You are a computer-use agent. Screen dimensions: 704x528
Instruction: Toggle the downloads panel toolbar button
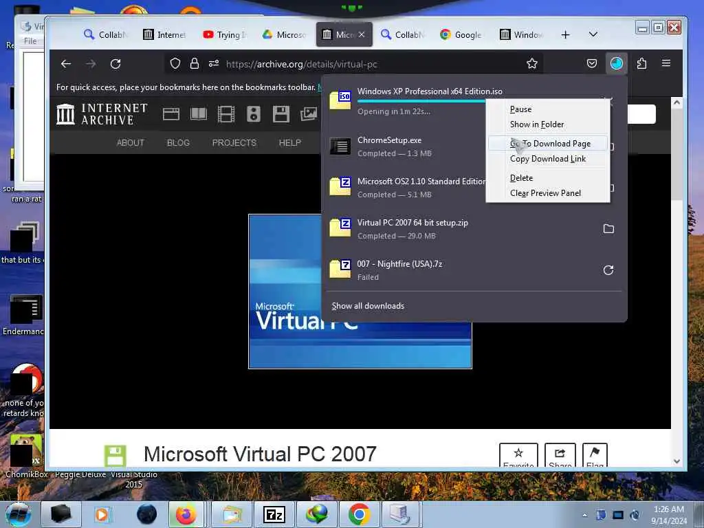pyautogui.click(x=617, y=64)
